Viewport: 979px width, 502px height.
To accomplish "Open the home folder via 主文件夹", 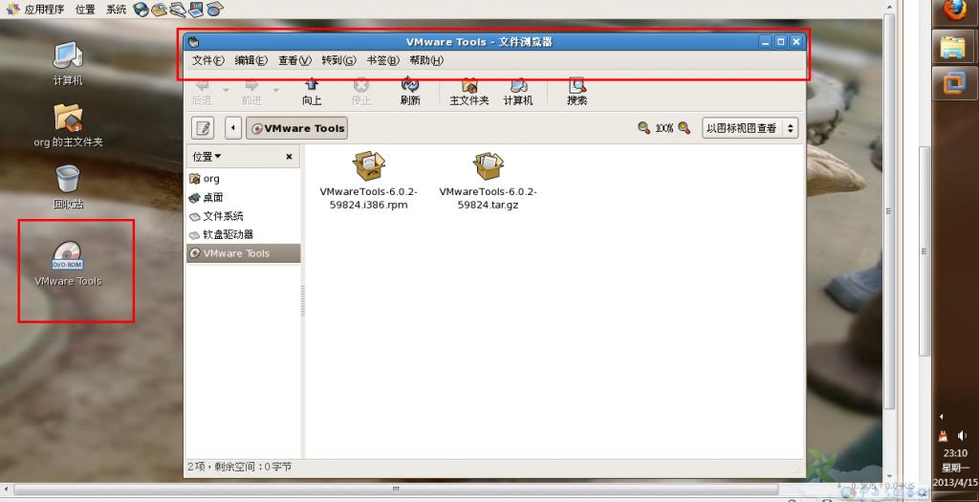I will (468, 92).
